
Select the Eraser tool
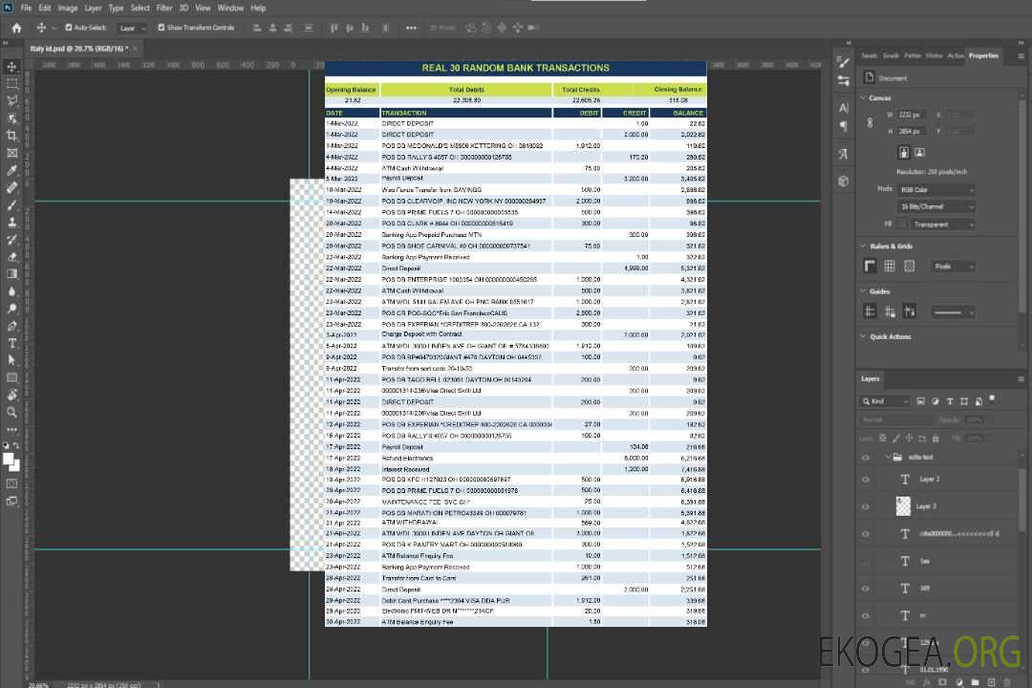11,257
